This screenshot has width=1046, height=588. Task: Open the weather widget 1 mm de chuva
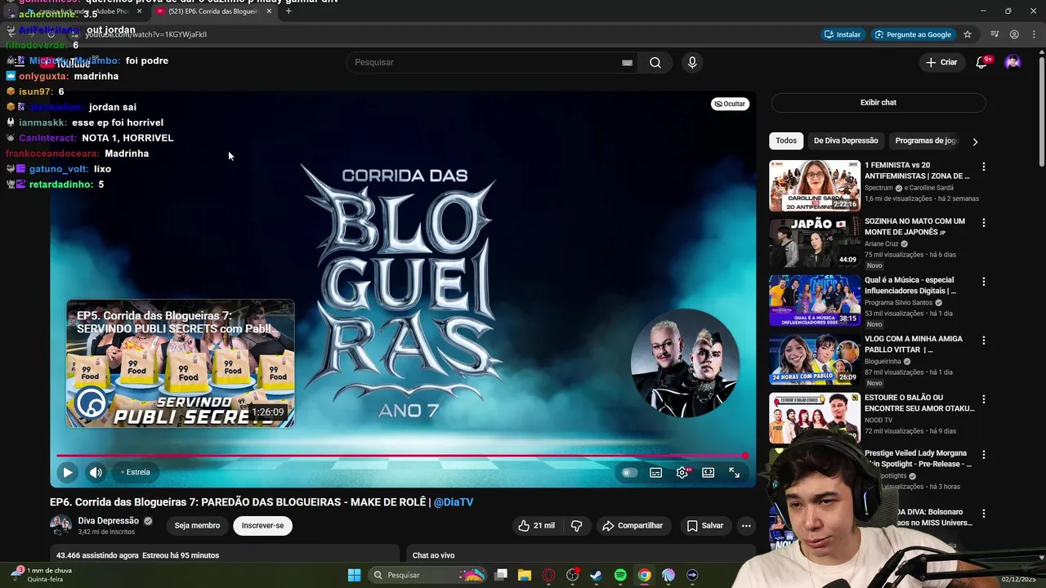click(41, 575)
